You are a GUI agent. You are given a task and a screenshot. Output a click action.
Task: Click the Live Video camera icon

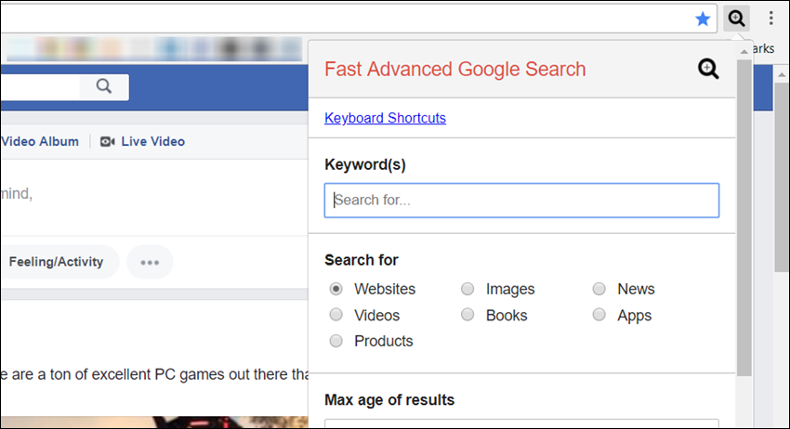pos(108,141)
